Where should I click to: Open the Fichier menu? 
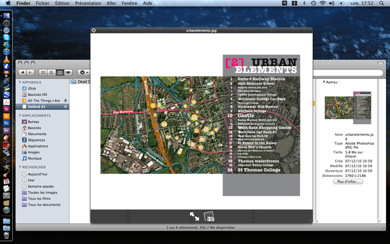click(x=43, y=3)
